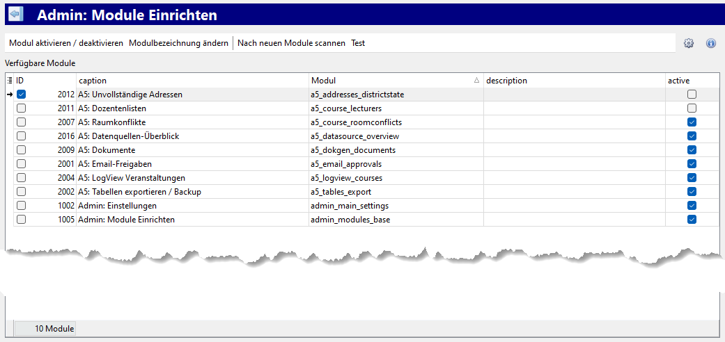Click the Test toolbar button
This screenshot has height=342, width=725.
358,43
